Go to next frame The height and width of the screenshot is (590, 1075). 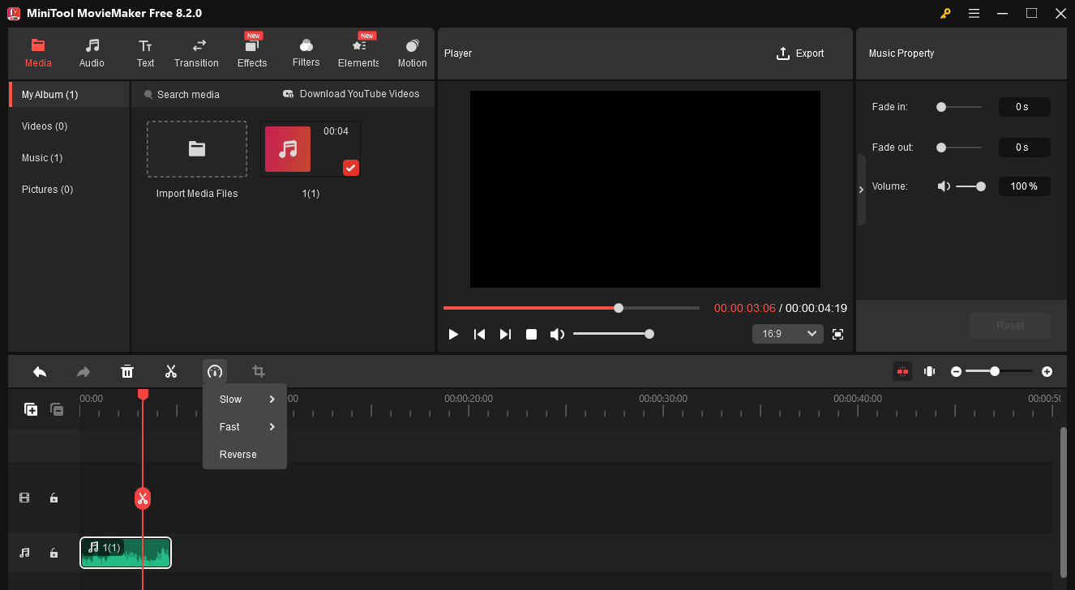[505, 334]
